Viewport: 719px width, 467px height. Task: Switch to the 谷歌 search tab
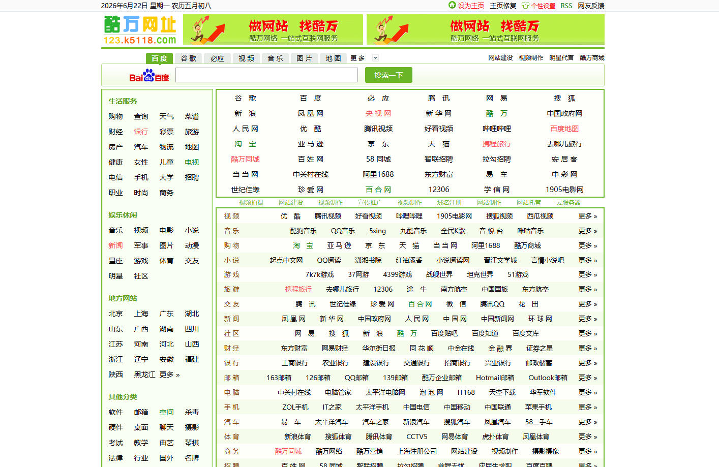click(x=189, y=58)
